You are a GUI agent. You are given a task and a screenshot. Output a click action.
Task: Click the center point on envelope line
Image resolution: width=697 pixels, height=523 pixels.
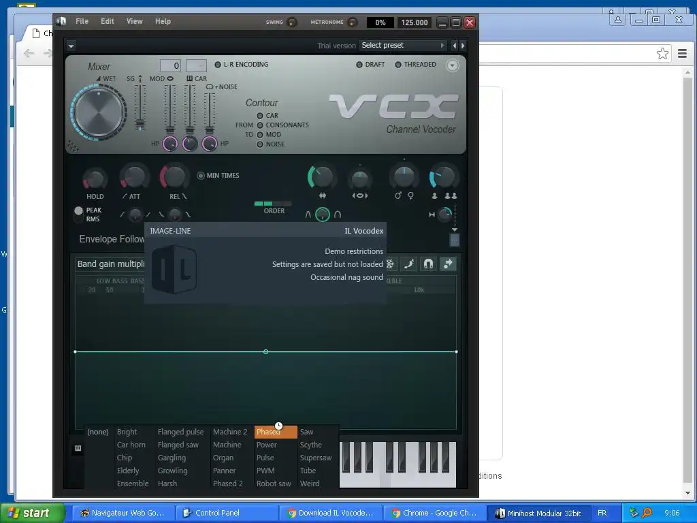point(266,352)
